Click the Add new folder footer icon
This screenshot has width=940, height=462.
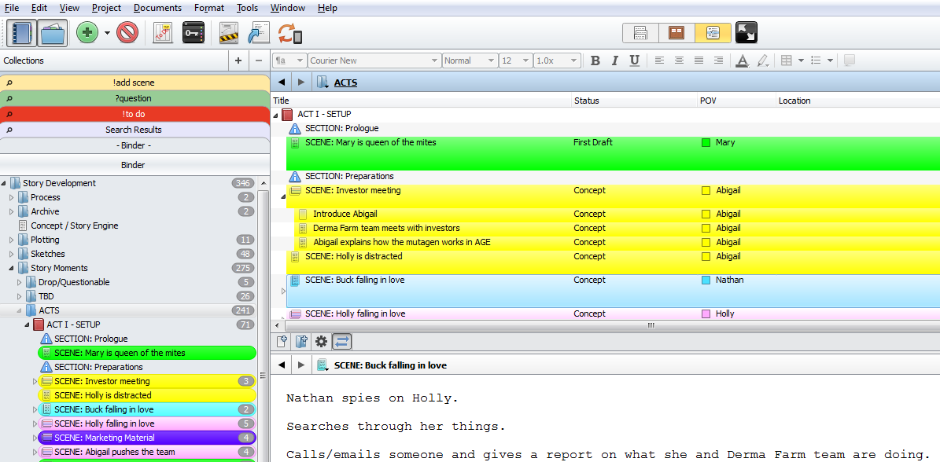(x=301, y=342)
